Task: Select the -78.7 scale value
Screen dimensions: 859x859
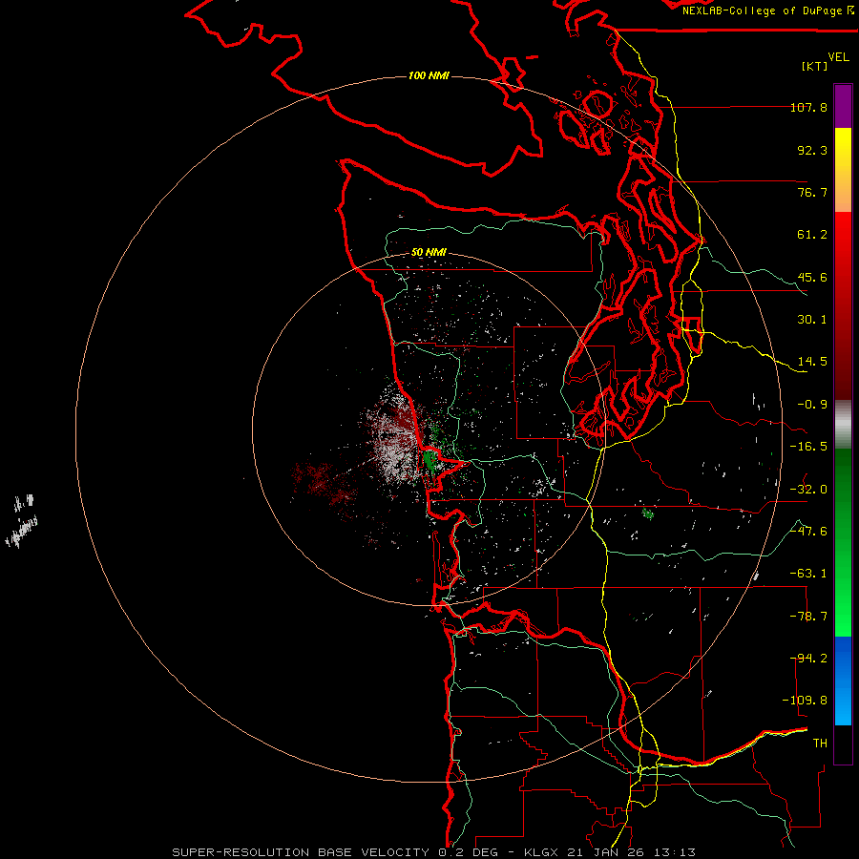Action: [808, 617]
